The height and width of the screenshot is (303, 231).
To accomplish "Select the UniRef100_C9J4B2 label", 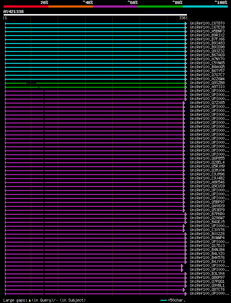I will coord(207,178).
